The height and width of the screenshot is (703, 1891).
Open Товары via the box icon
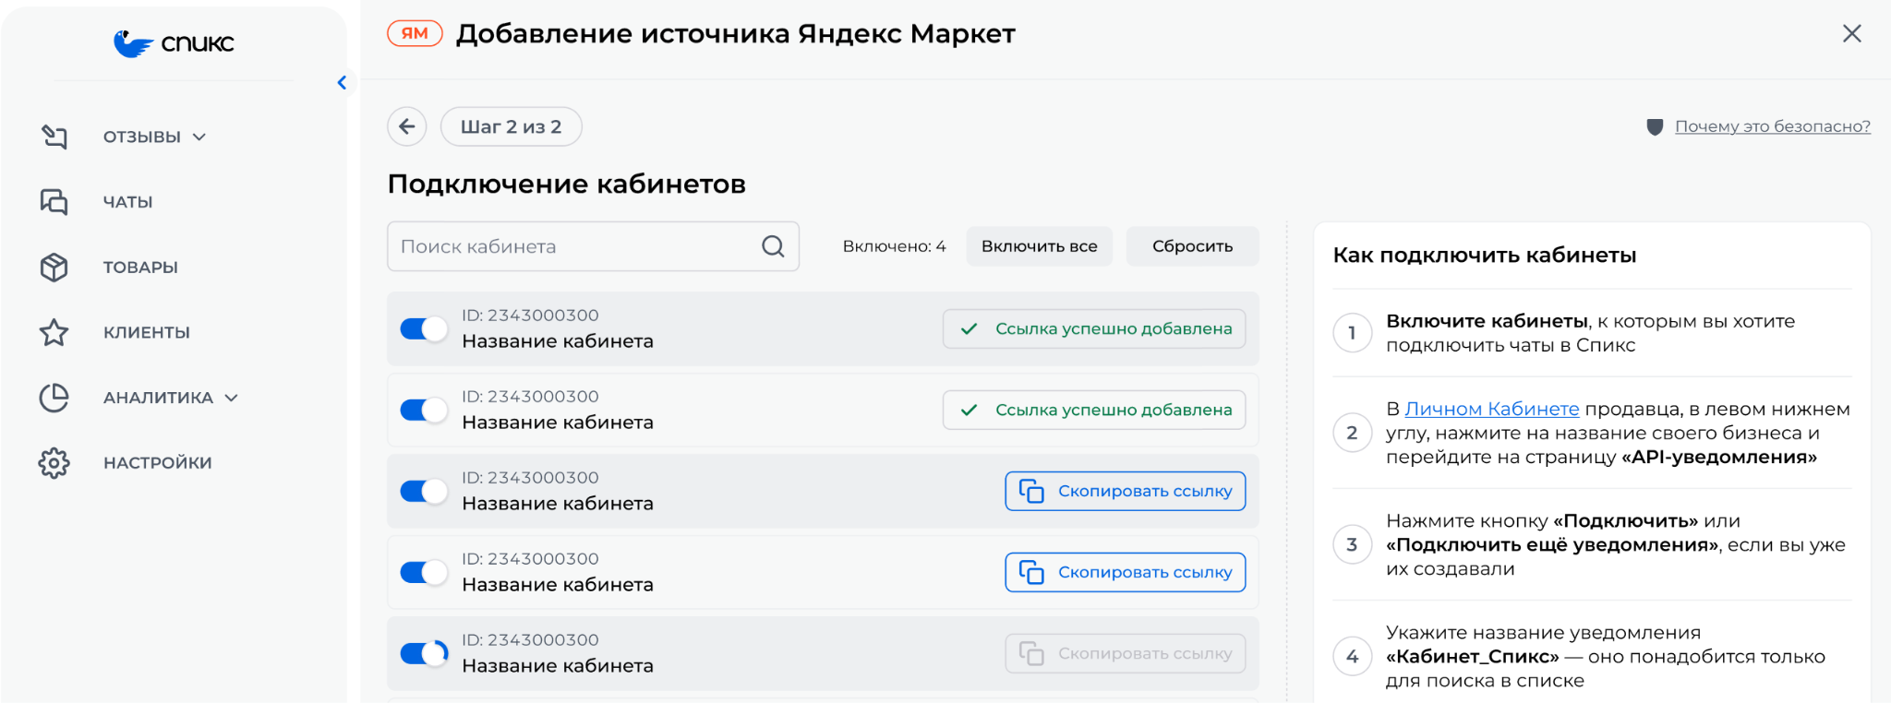click(54, 268)
